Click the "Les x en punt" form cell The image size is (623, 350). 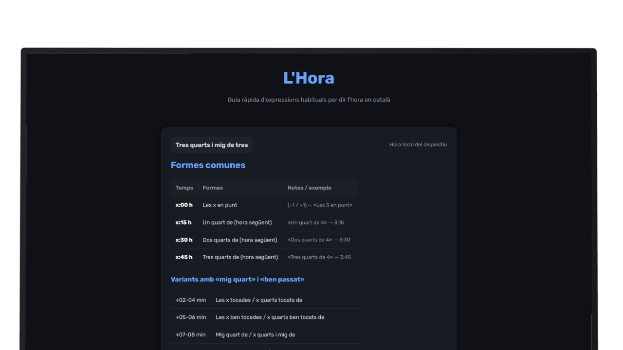click(x=220, y=205)
